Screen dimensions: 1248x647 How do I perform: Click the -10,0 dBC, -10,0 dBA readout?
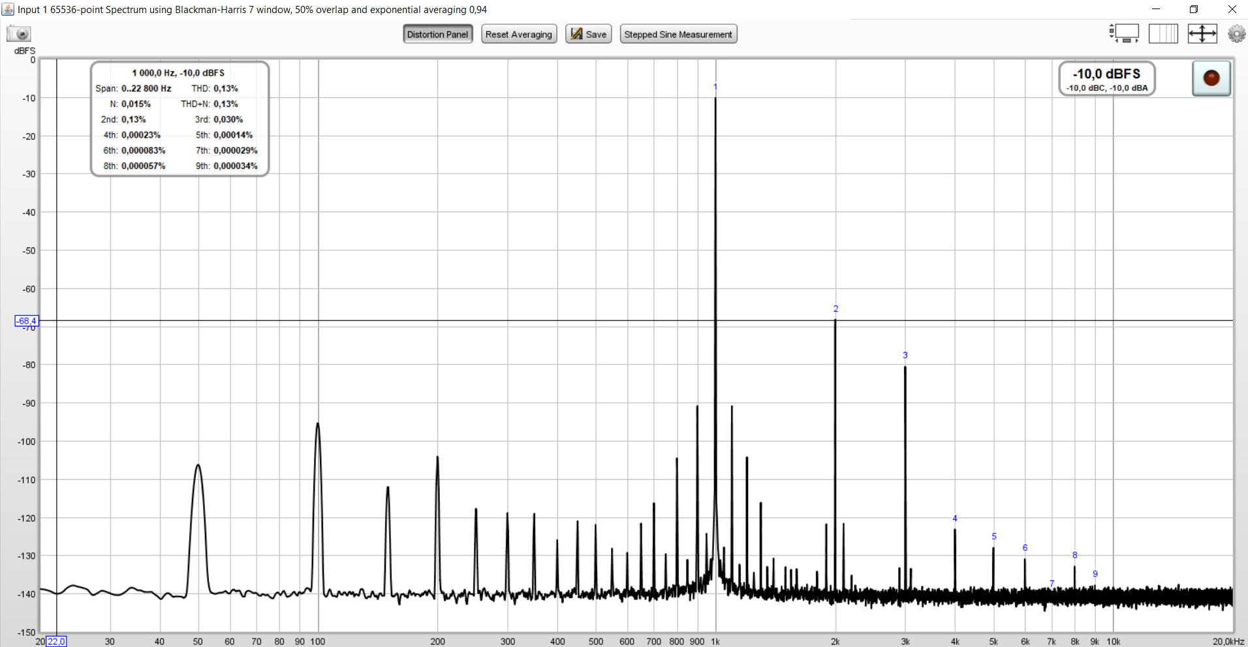1107,88
